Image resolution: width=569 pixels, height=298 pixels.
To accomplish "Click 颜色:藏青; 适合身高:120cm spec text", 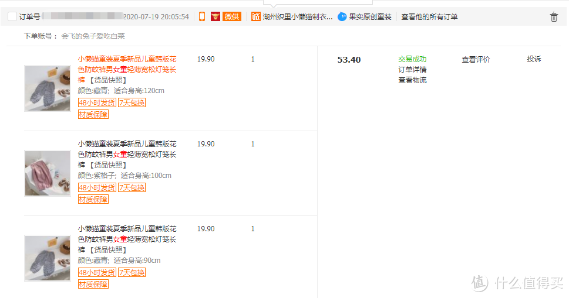I will coord(121,91).
